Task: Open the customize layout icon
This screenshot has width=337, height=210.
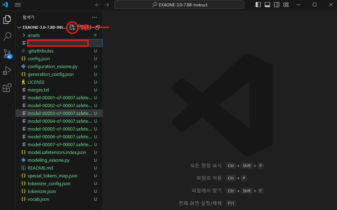Action: [x=286, y=5]
